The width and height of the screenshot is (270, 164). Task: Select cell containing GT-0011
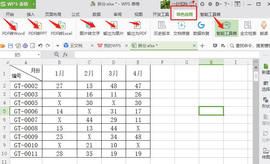point(26,153)
